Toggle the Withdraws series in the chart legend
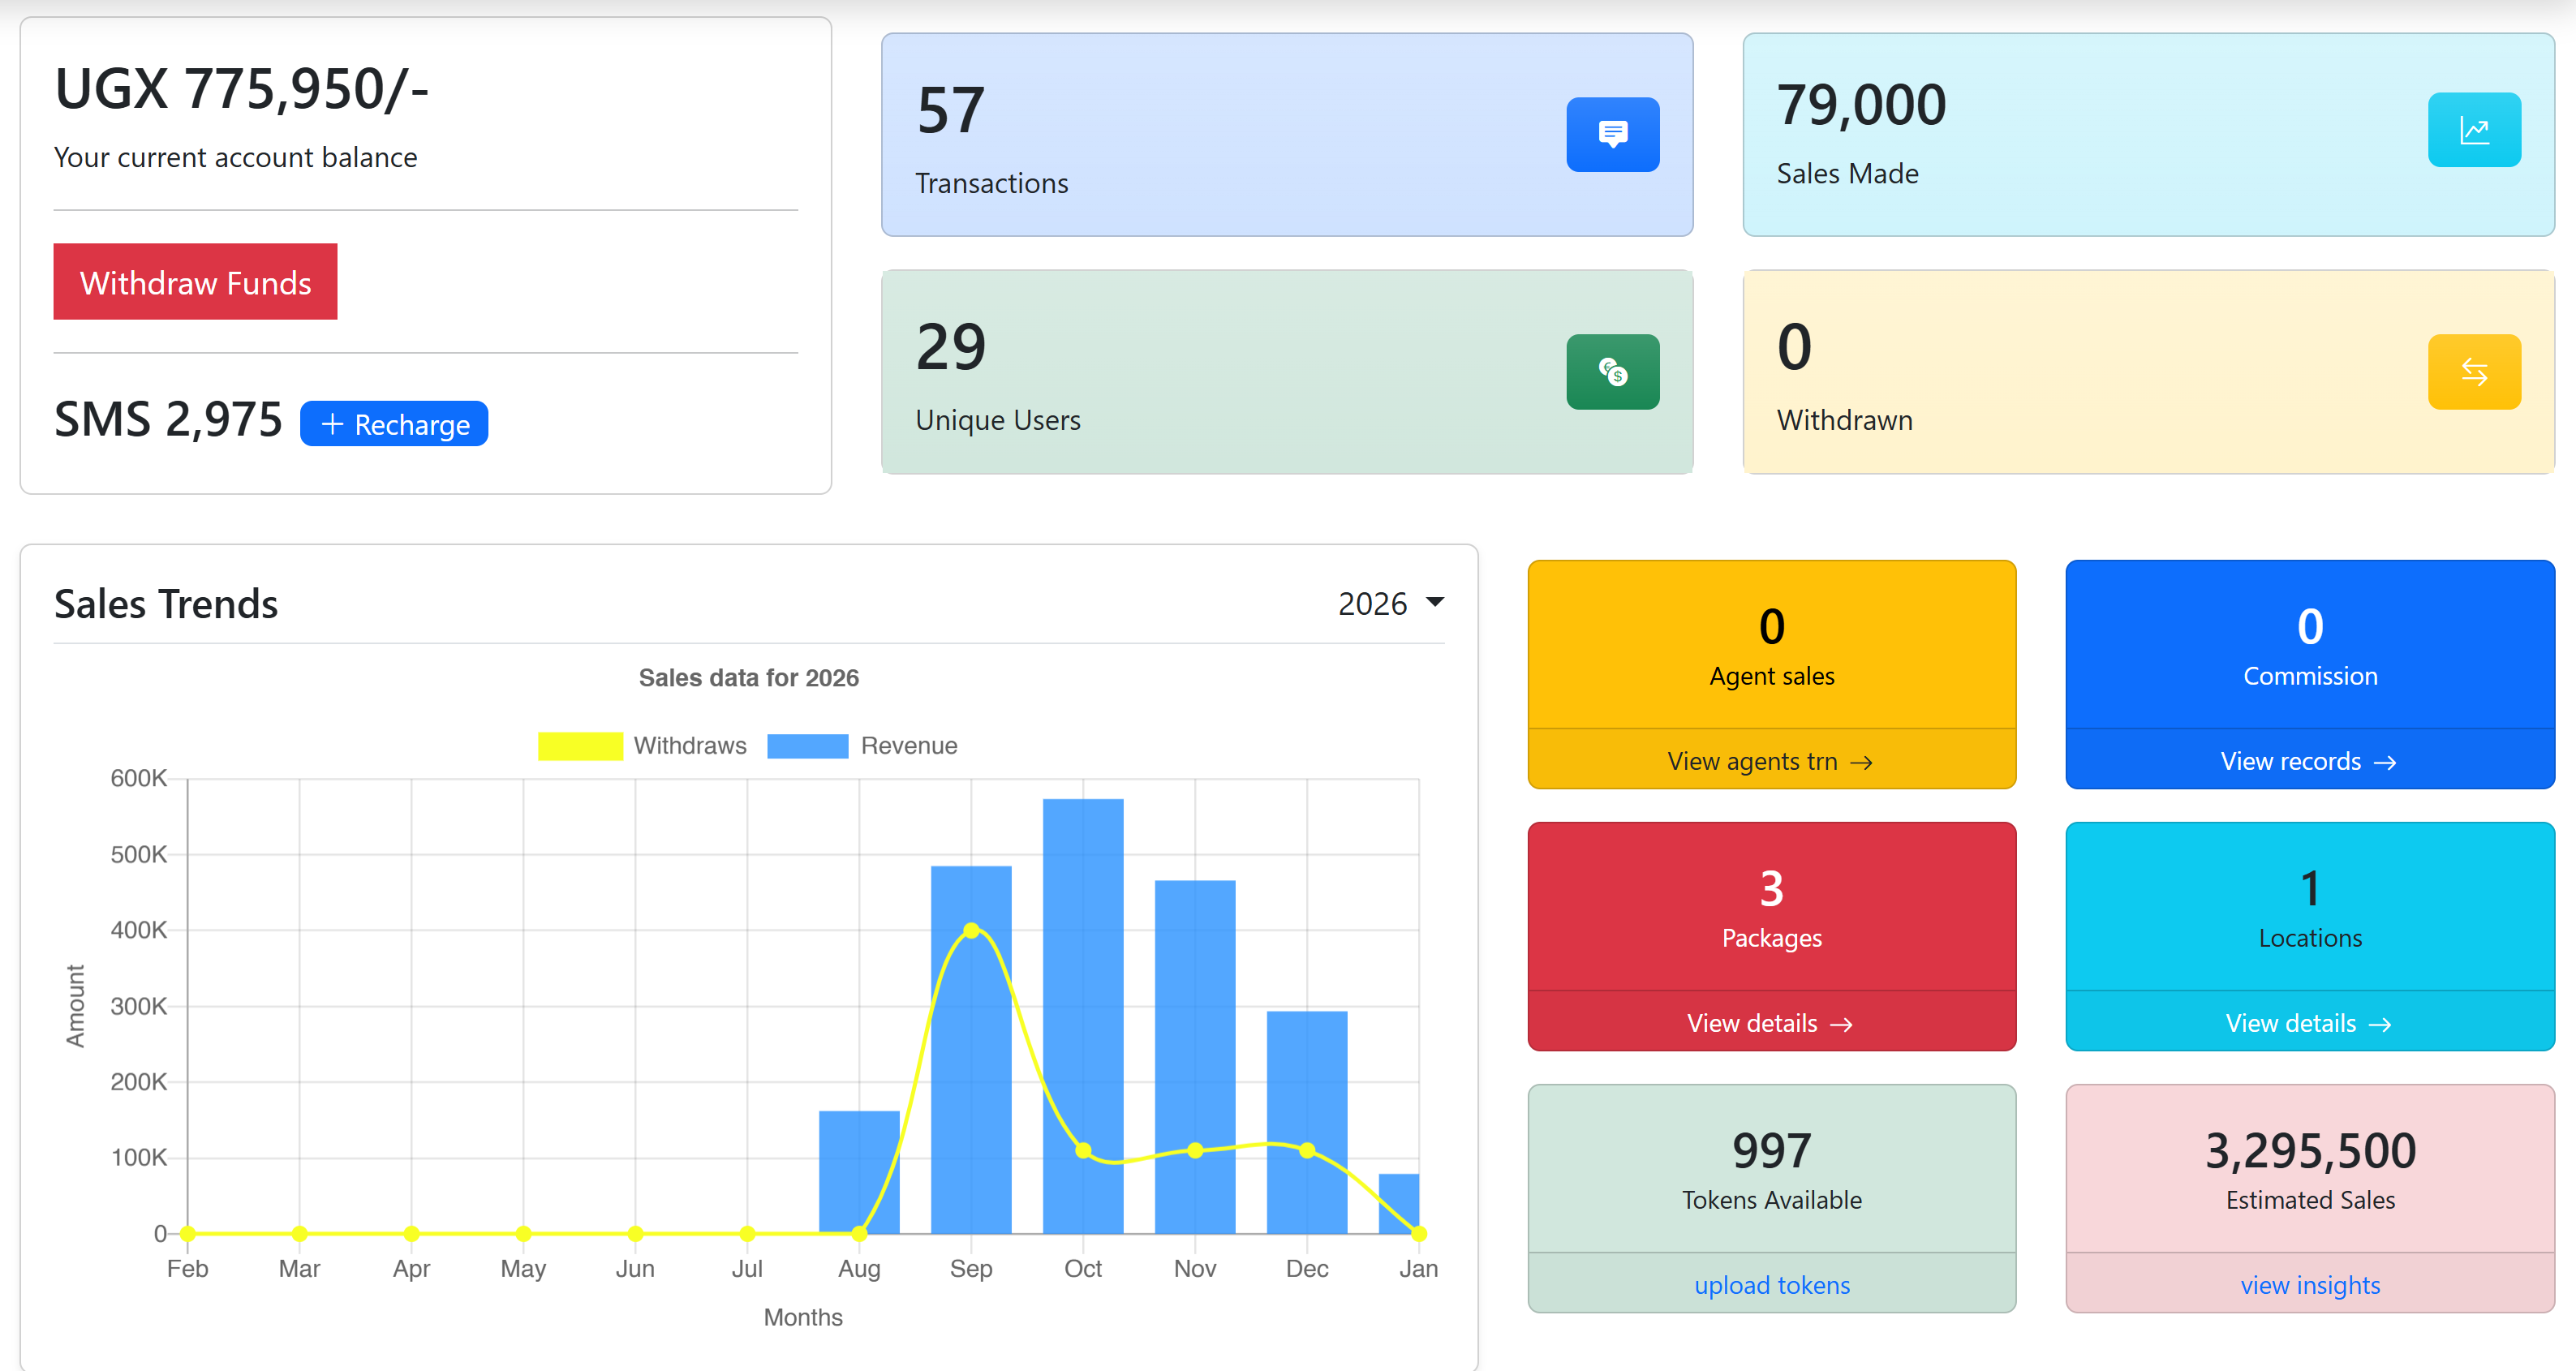Screen dimensions: 2576x1371 [x=643, y=745]
